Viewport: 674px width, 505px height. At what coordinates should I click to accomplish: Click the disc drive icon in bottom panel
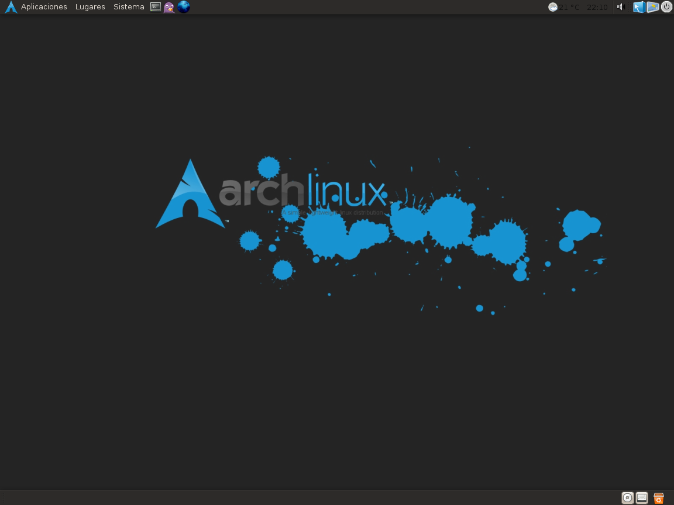click(628, 498)
